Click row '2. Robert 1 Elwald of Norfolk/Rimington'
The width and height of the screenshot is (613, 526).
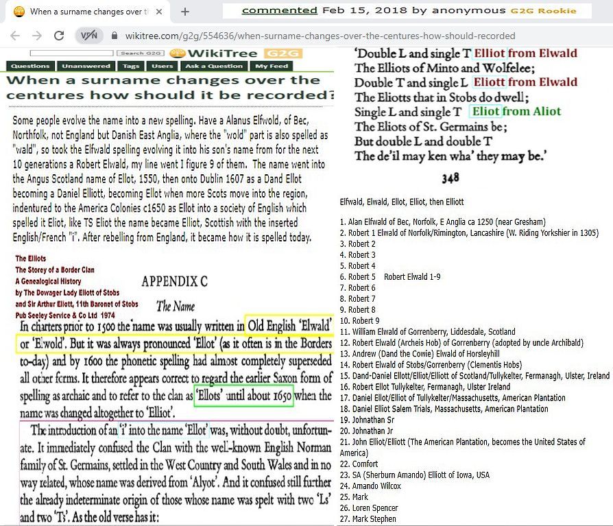[469, 233]
